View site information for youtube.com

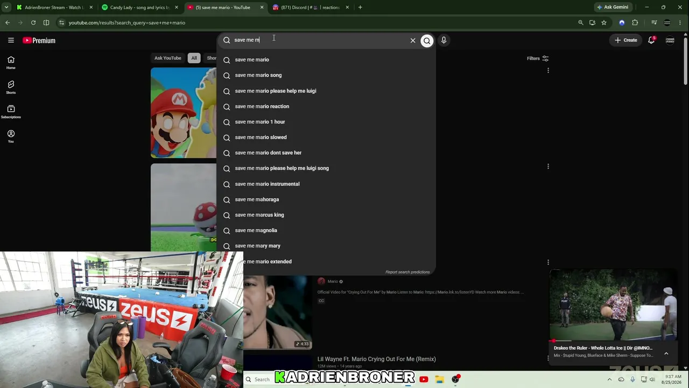tap(62, 23)
